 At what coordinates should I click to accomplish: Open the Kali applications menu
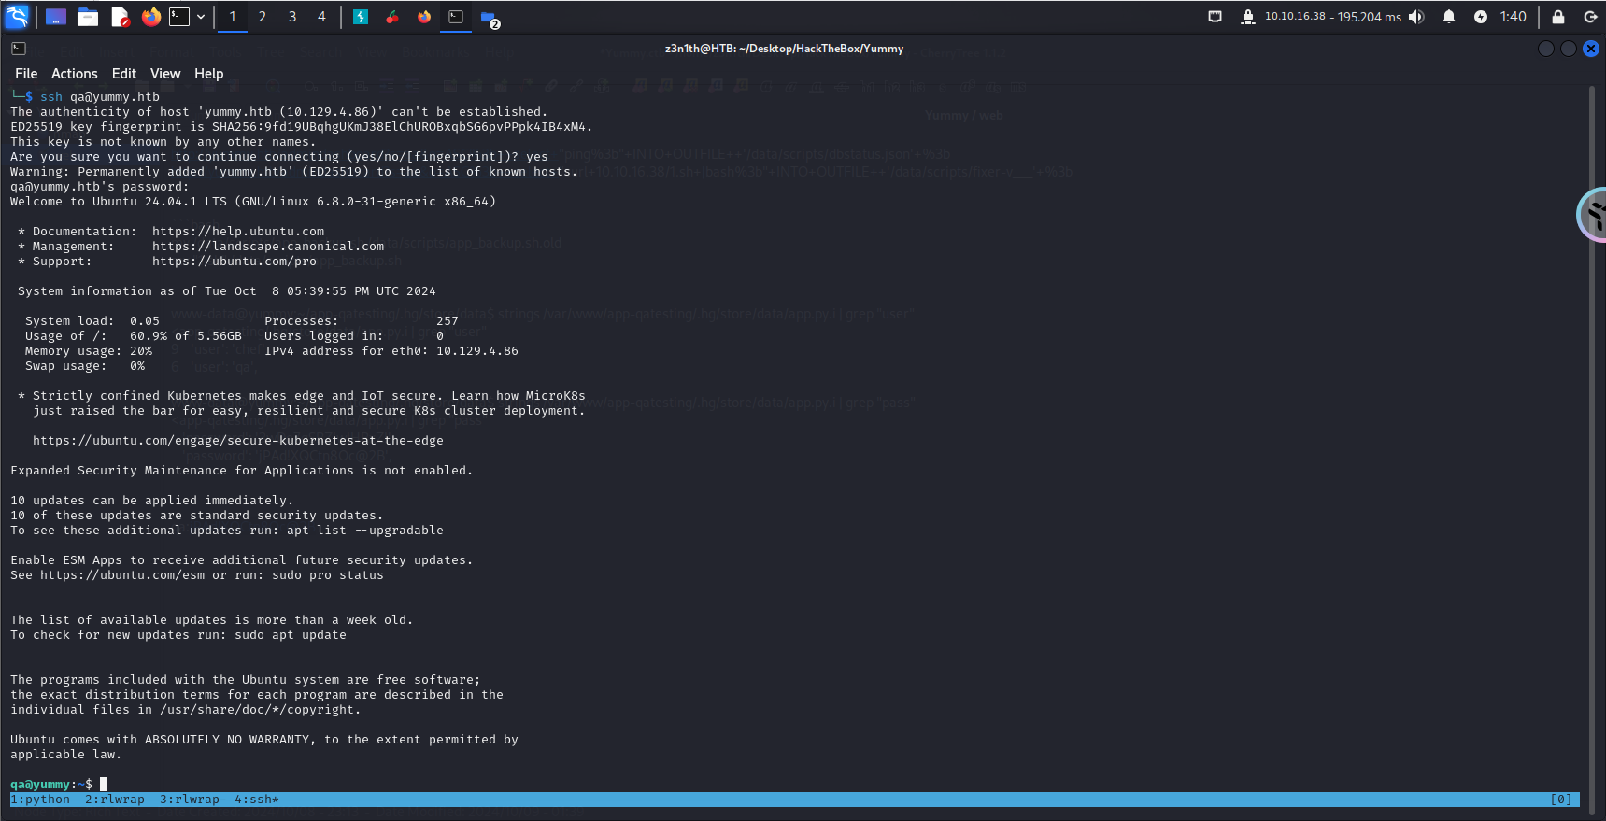point(17,17)
